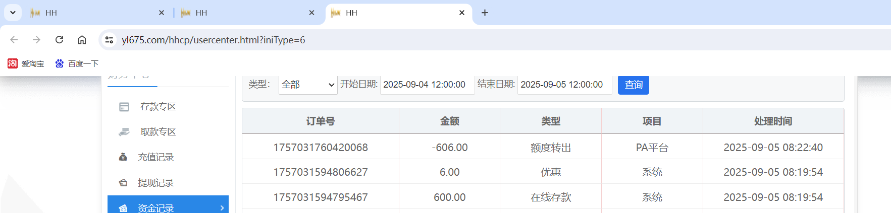Select order number 1757031594806627
Image resolution: width=891 pixels, height=213 pixels.
[321, 172]
